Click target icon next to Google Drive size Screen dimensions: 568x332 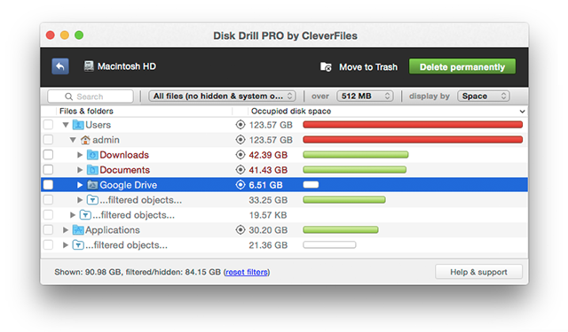(x=241, y=185)
